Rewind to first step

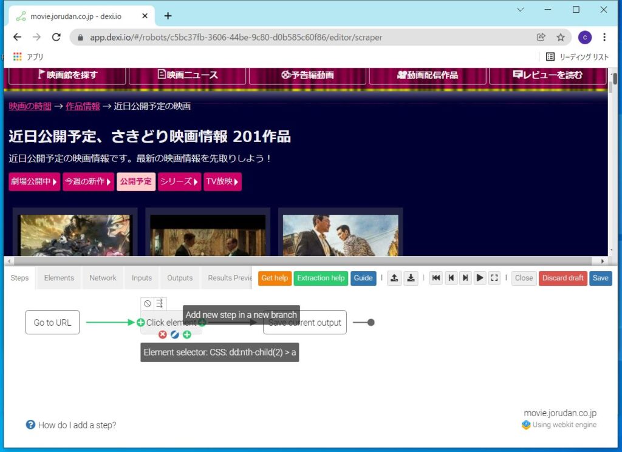(x=436, y=278)
